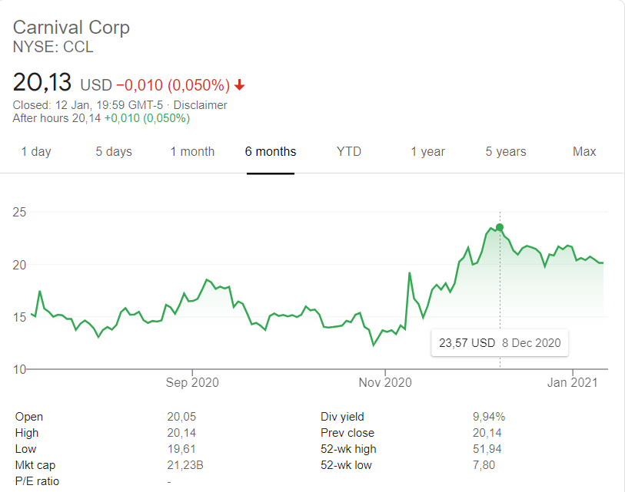Switch to the 1 year tab
Image resolution: width=625 pixels, height=492 pixels.
tap(427, 152)
